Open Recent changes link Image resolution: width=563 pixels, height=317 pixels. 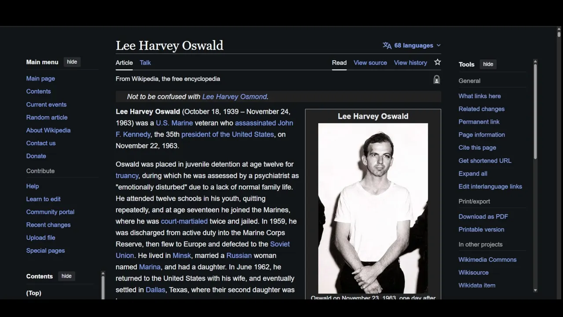[x=48, y=225]
